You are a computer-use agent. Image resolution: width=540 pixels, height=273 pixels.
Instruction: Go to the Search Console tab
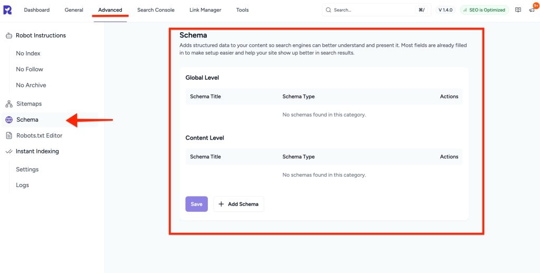[156, 10]
